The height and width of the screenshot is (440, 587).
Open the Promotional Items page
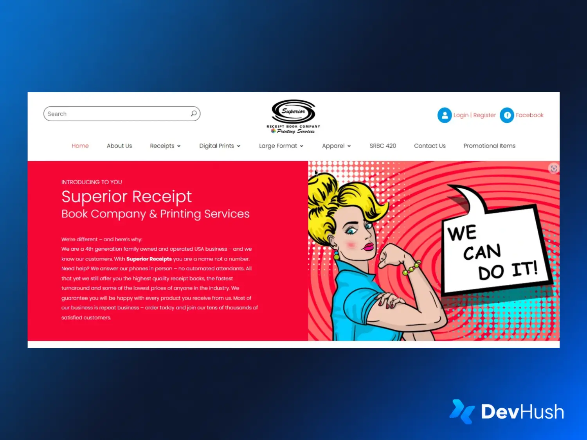point(489,146)
